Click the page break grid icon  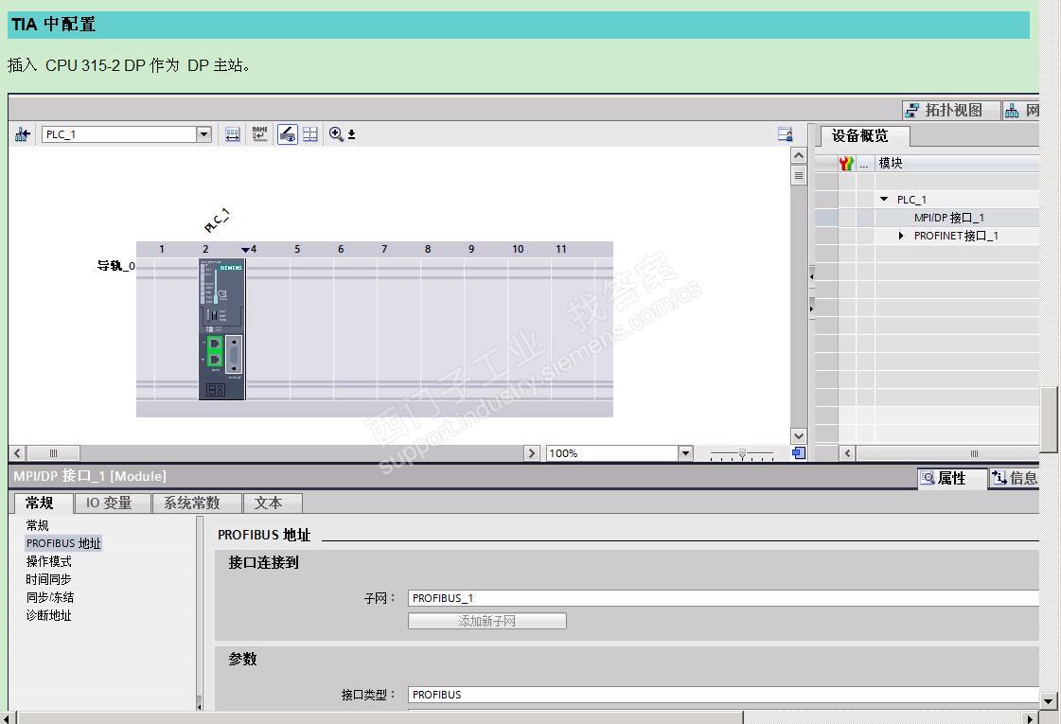[x=310, y=134]
